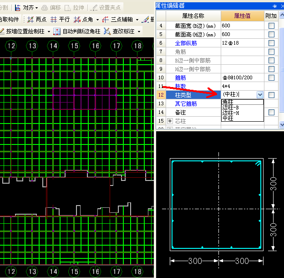Screen dimensions: 284x278
Task: Click row number 12 in property table
Action: click(161, 95)
